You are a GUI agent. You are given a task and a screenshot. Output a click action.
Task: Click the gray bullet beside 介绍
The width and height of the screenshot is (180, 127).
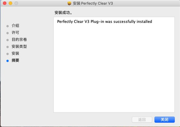(x=7, y=26)
